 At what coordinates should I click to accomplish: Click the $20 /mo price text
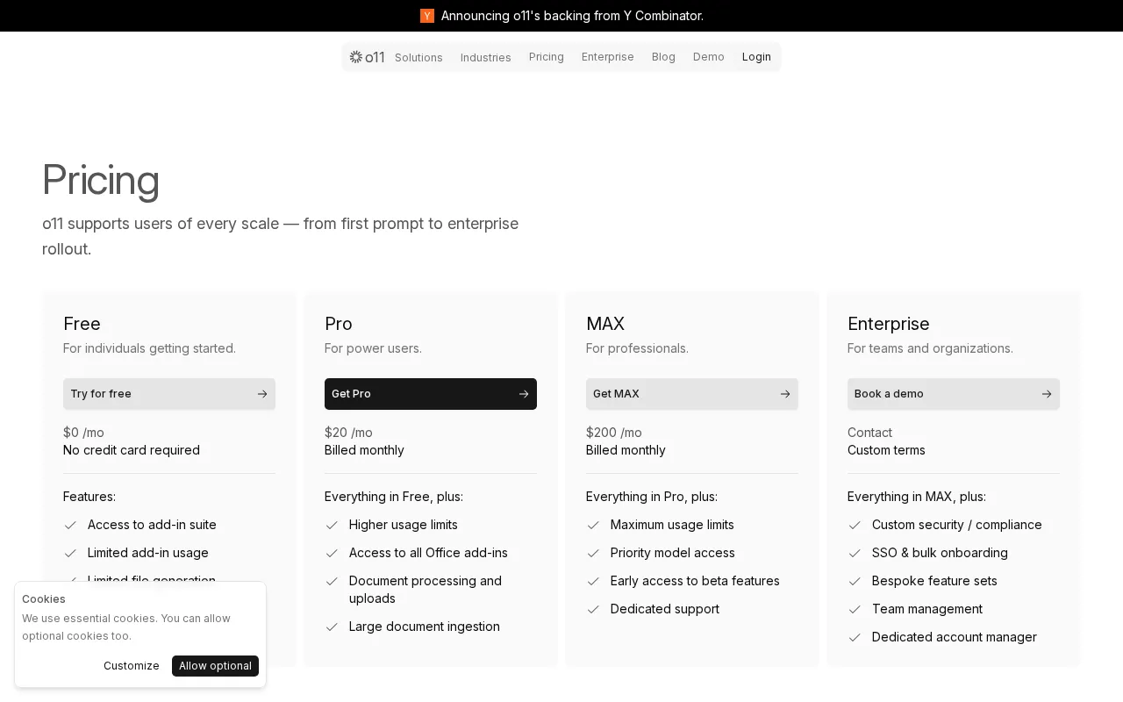point(348,433)
